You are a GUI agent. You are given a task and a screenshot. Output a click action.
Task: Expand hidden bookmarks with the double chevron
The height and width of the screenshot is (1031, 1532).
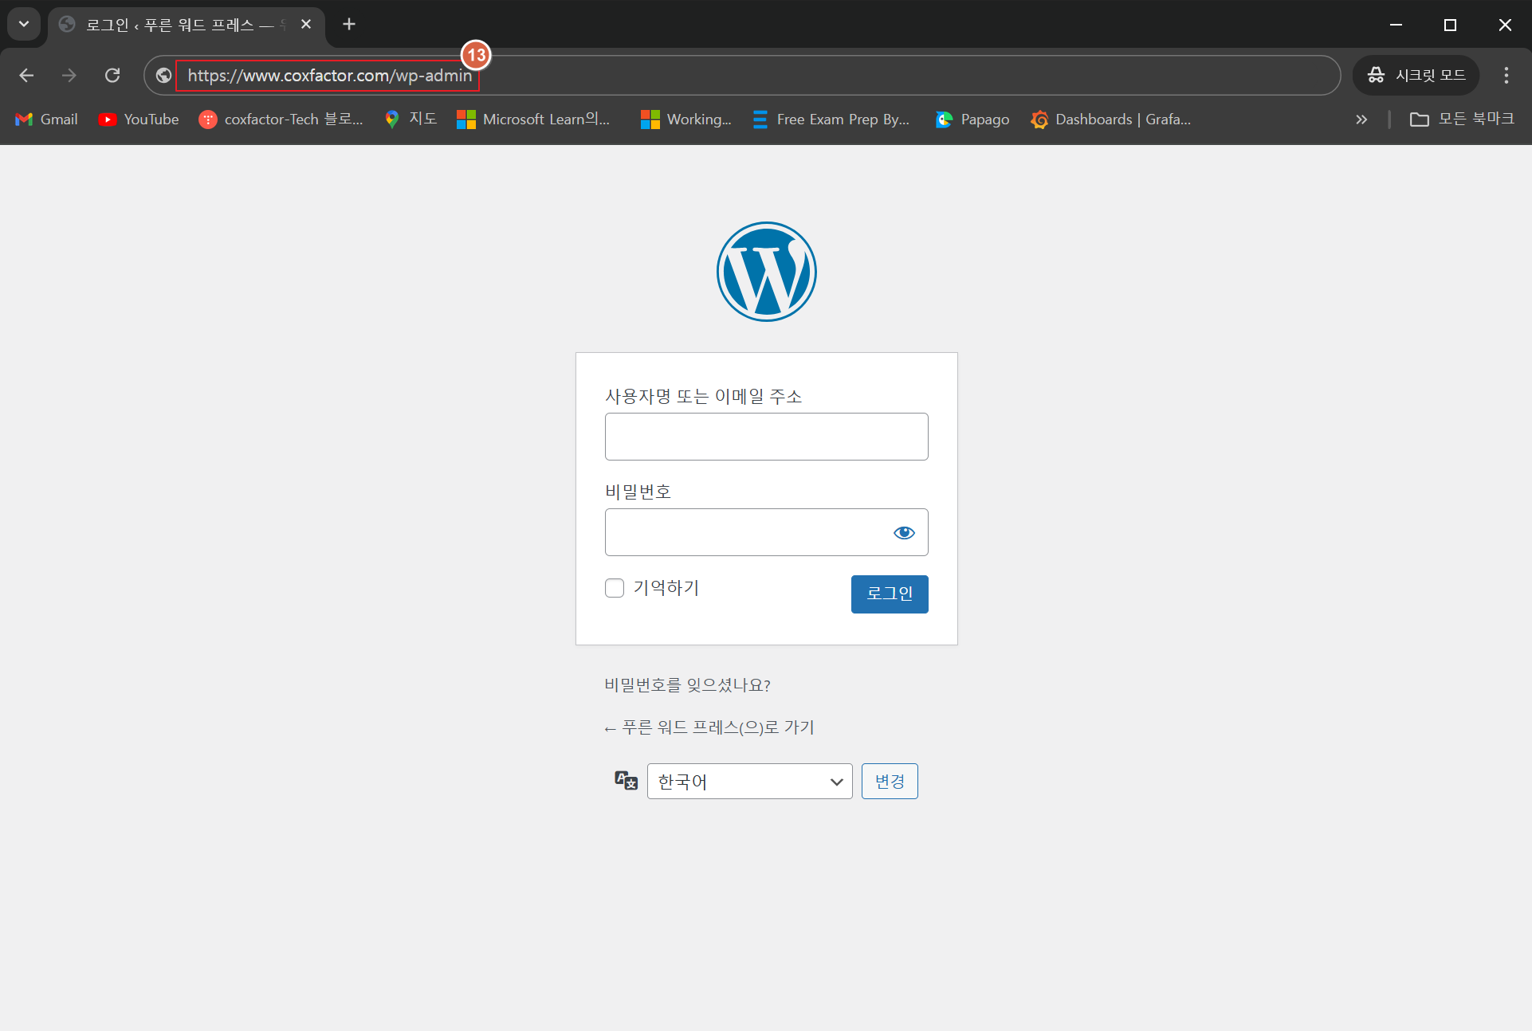[x=1361, y=120]
